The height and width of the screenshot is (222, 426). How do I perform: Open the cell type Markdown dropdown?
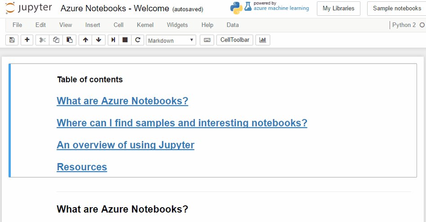pyautogui.click(x=171, y=41)
